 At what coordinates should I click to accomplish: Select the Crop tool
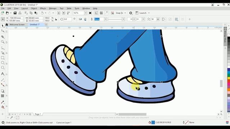point(3,37)
